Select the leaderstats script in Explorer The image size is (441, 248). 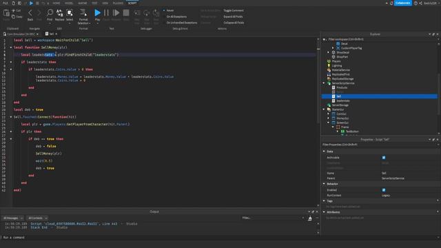coord(343,101)
